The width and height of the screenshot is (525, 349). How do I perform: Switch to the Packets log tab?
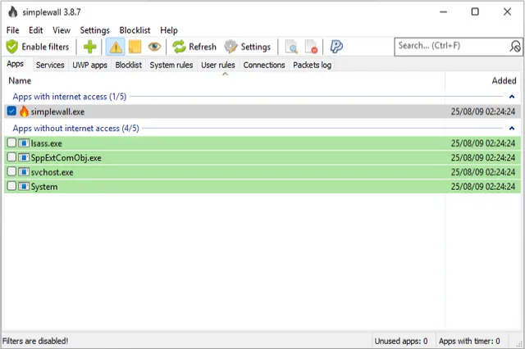pos(312,65)
